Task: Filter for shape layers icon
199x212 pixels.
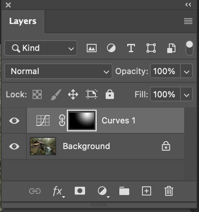Action: pos(151,48)
